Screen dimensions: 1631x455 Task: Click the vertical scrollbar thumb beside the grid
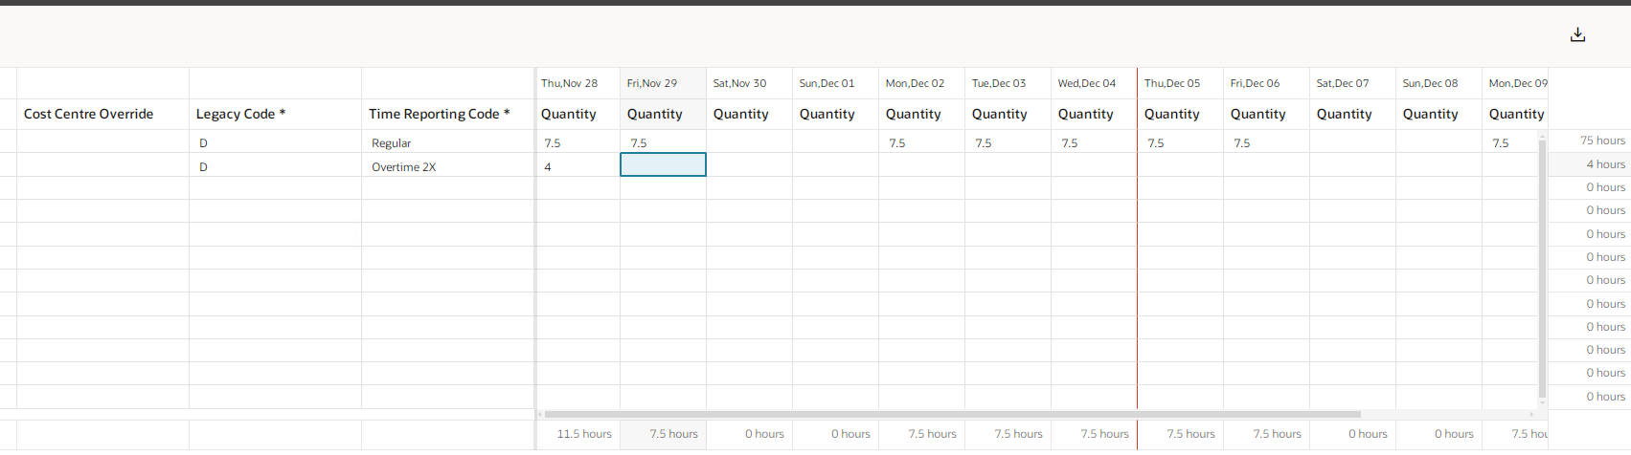(x=1542, y=268)
